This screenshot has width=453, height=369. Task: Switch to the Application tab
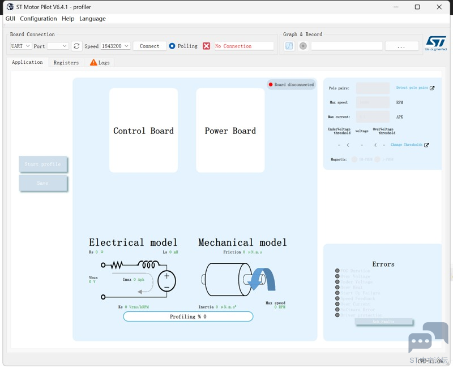click(x=27, y=62)
